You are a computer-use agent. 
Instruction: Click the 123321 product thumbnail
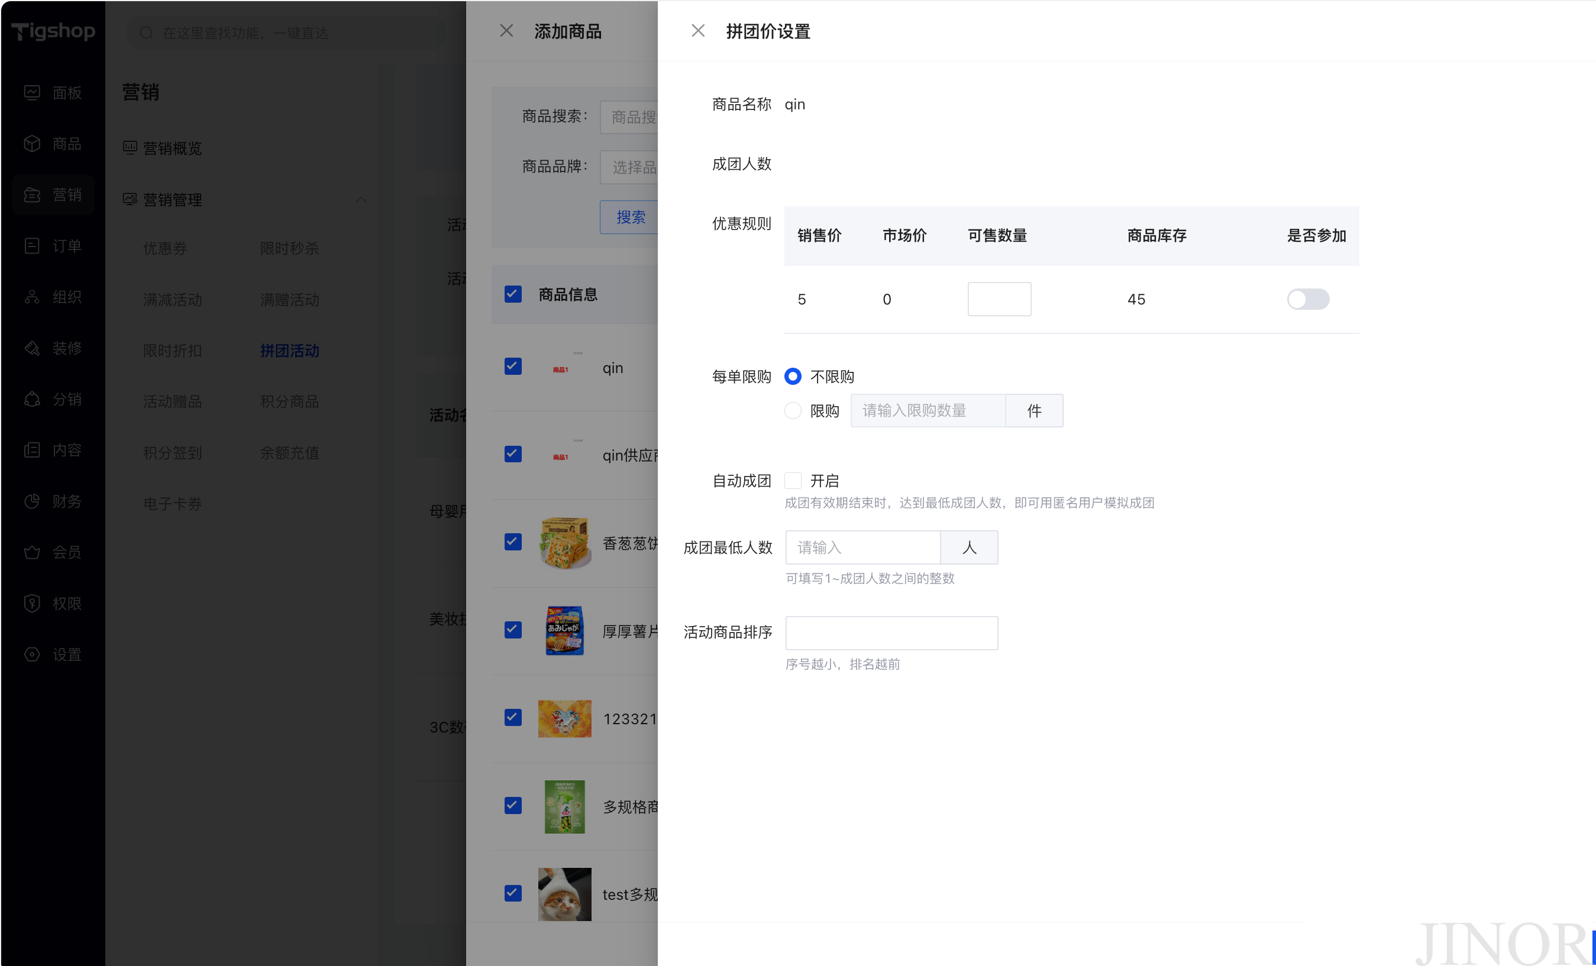(565, 718)
